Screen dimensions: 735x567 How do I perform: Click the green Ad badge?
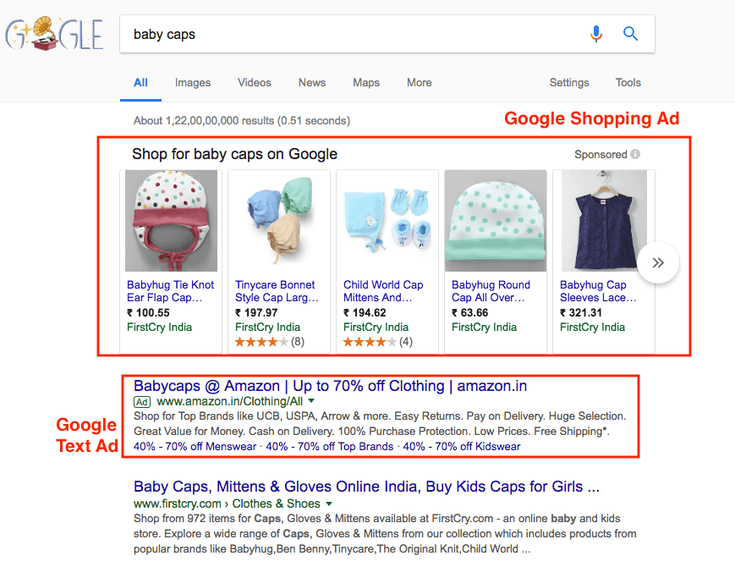click(x=142, y=402)
